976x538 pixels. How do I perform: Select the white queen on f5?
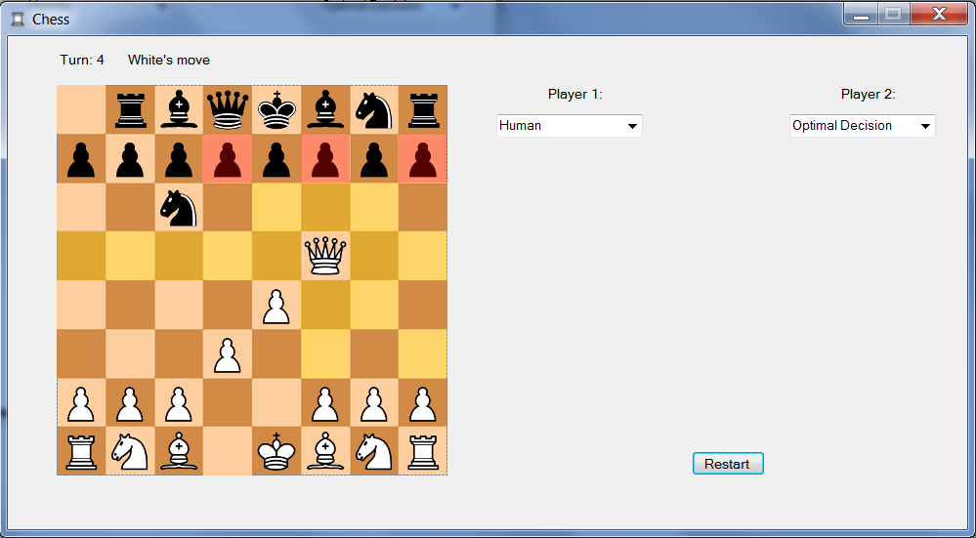click(x=325, y=256)
